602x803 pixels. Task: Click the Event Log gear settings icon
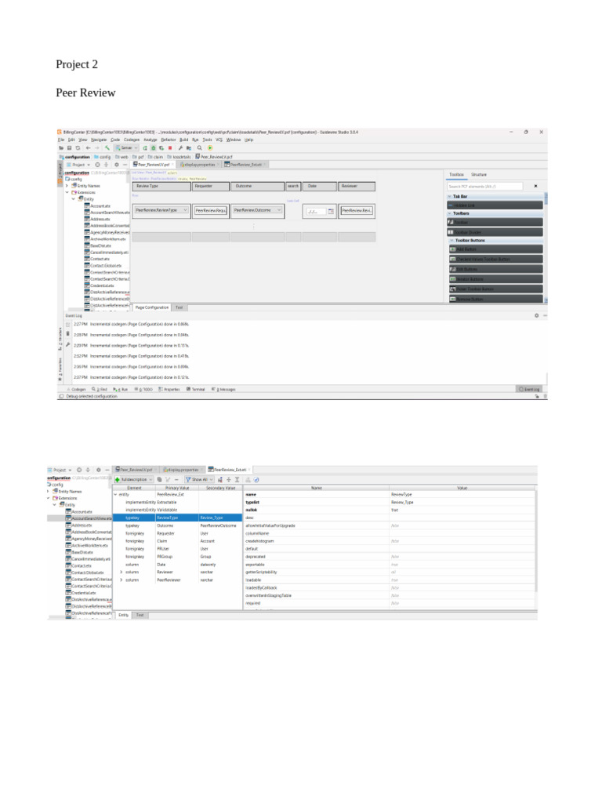[x=536, y=315]
